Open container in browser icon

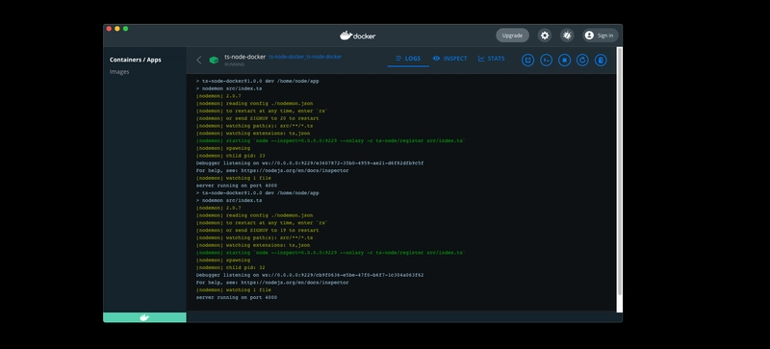(527, 60)
